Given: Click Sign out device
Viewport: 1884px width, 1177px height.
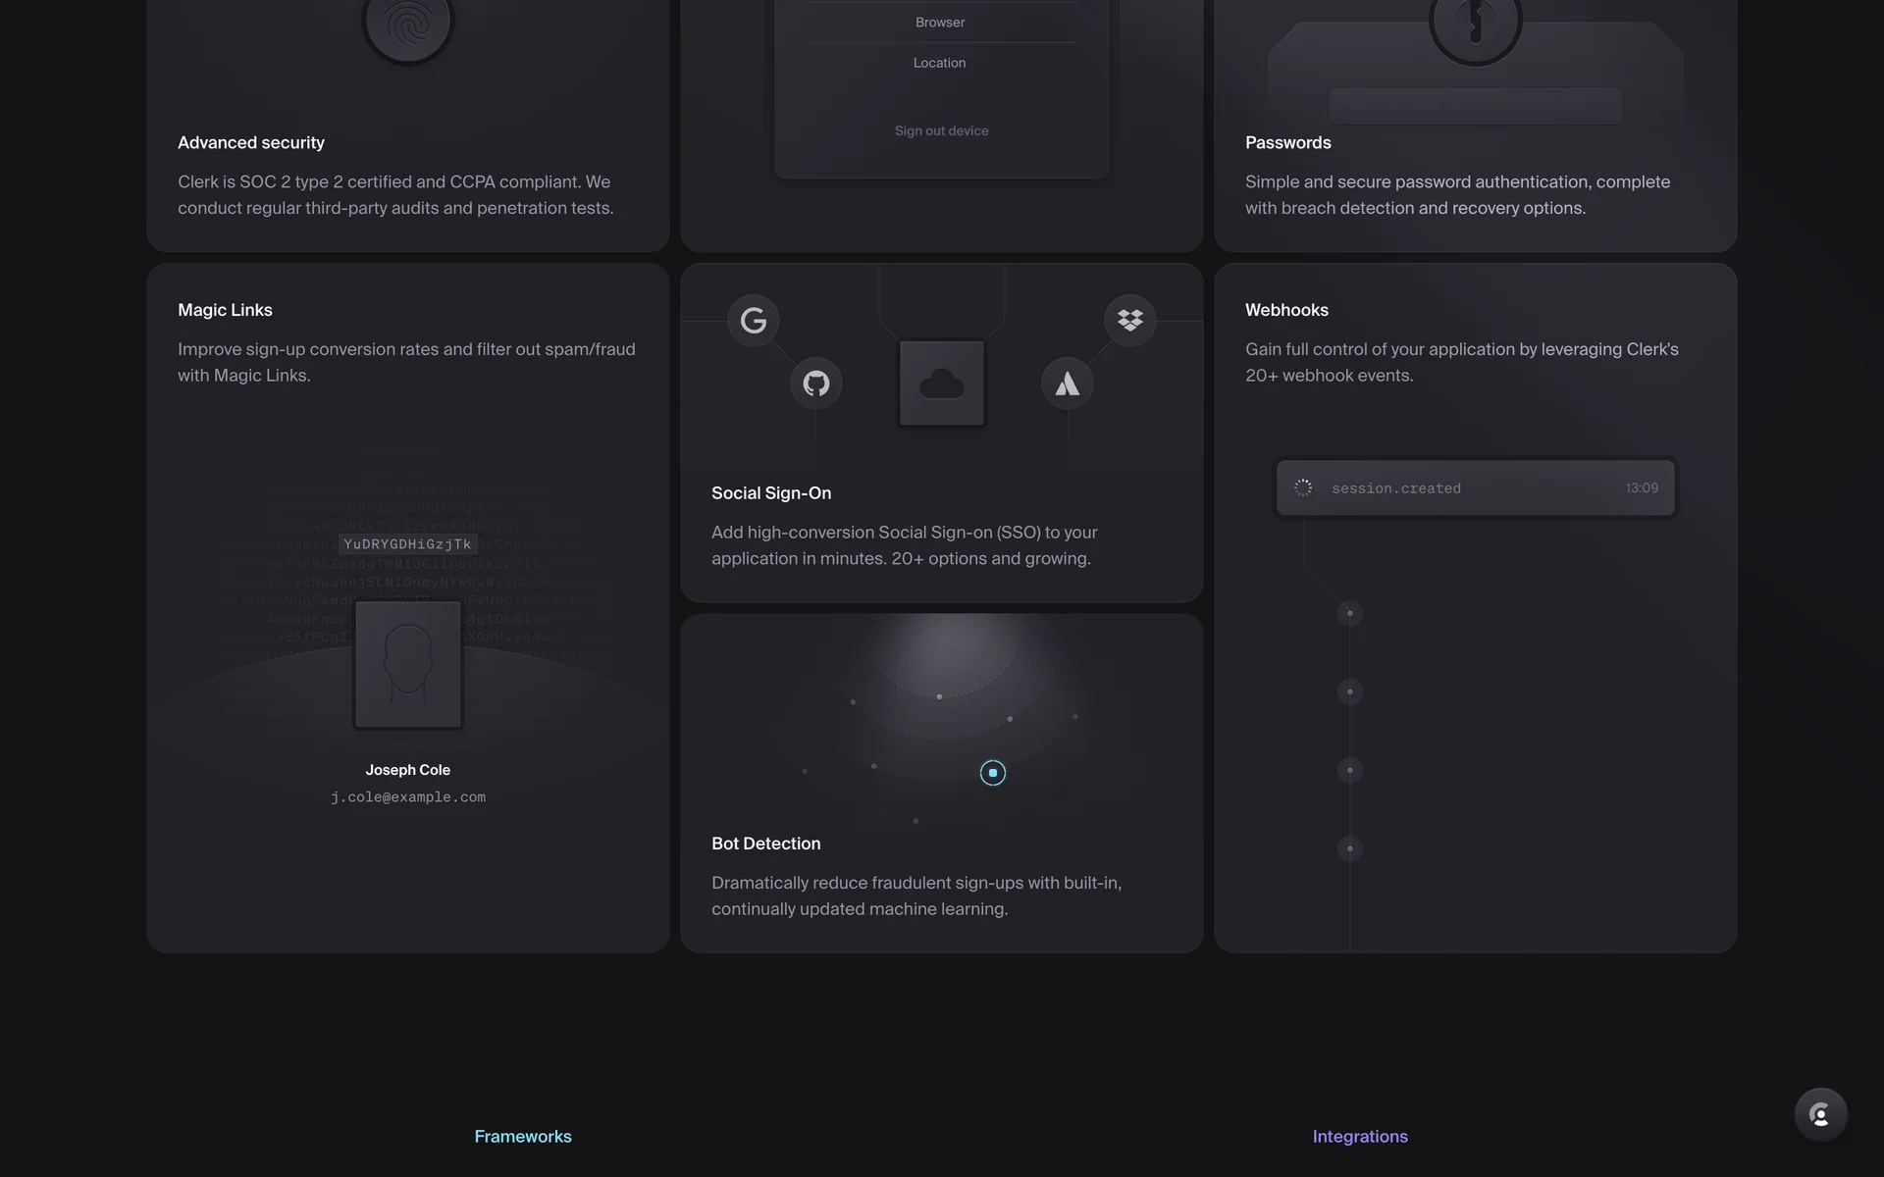Looking at the screenshot, I should point(941,130).
